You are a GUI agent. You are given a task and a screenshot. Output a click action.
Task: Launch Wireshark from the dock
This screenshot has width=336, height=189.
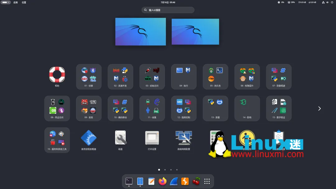coord(174,181)
